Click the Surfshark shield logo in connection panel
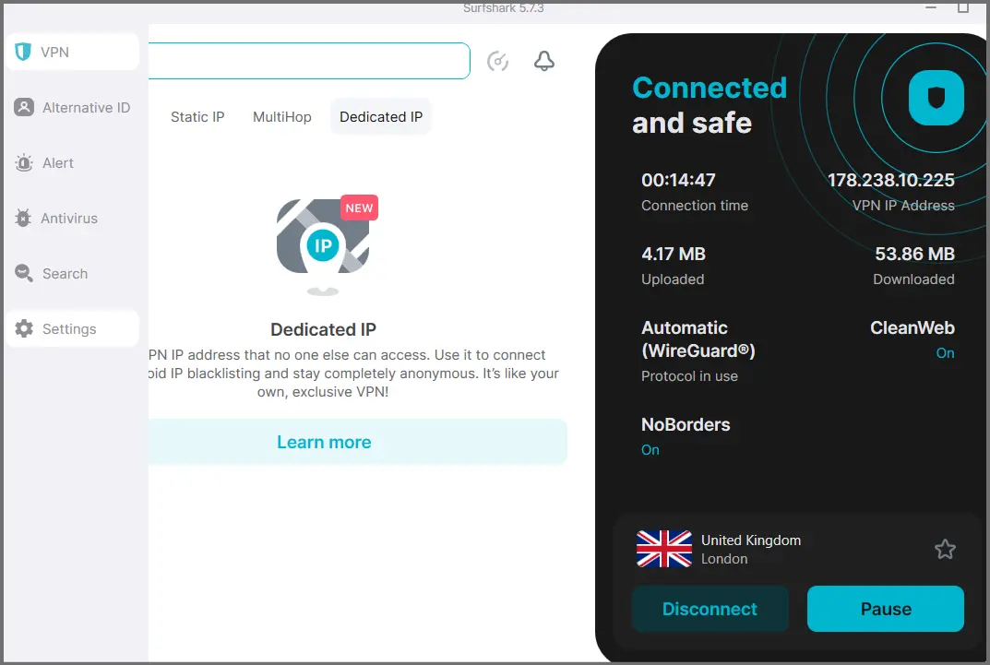Screen dimensions: 990x665 936,98
